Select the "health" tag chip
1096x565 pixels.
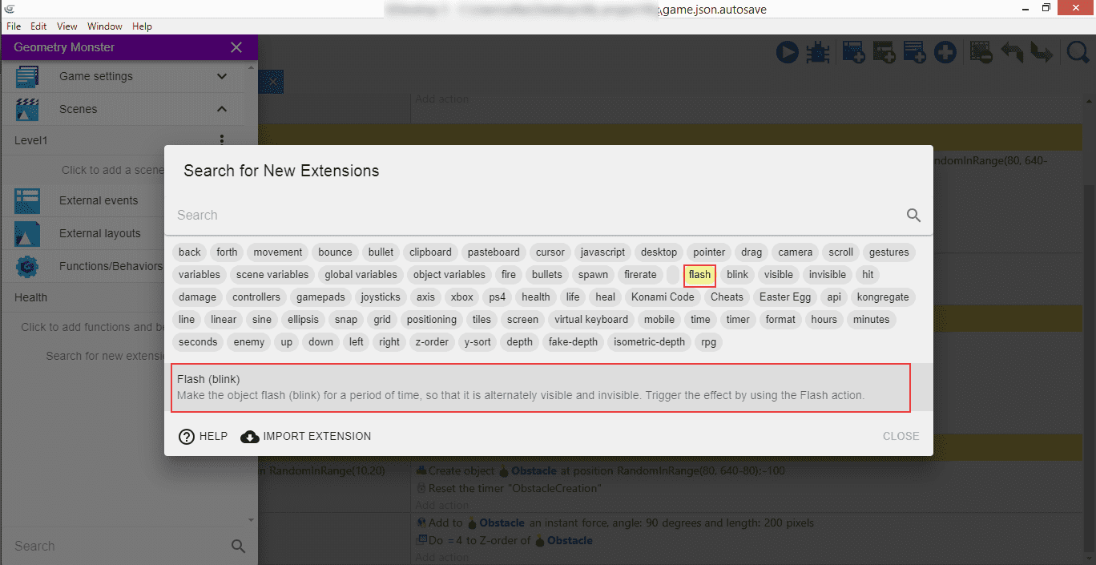[x=535, y=297]
